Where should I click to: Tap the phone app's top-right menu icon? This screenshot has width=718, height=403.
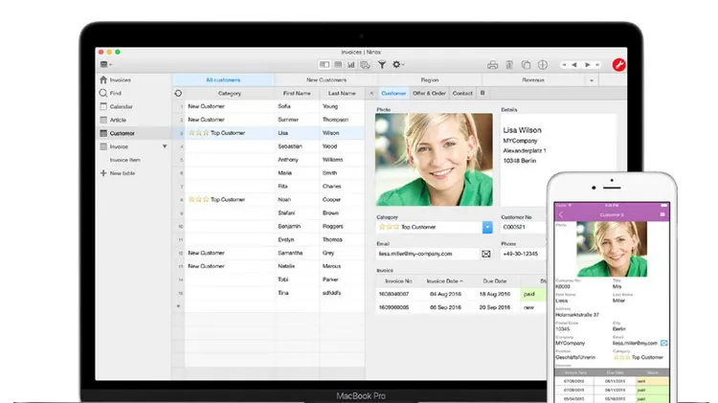(x=662, y=214)
